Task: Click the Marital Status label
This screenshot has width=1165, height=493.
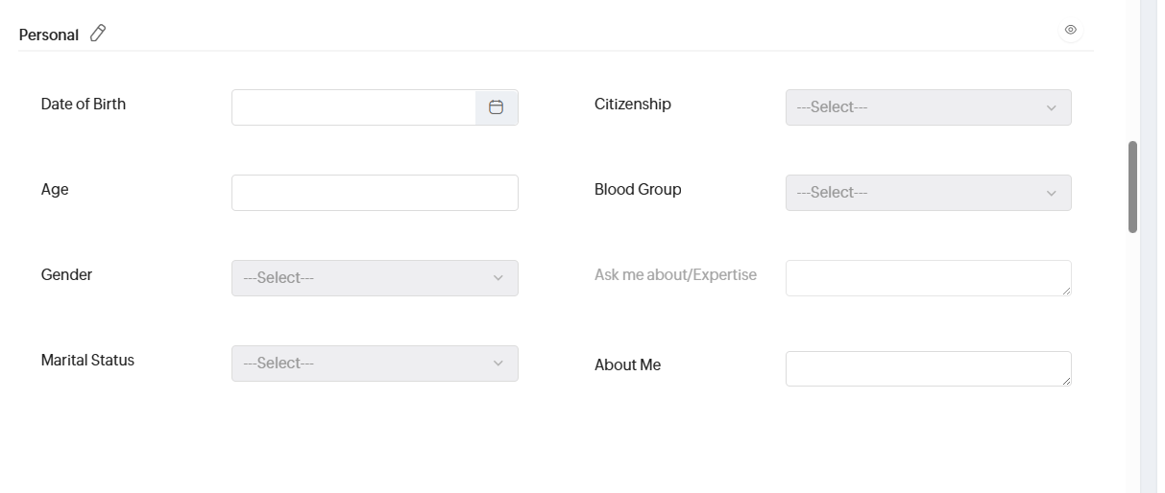Action: pos(87,360)
